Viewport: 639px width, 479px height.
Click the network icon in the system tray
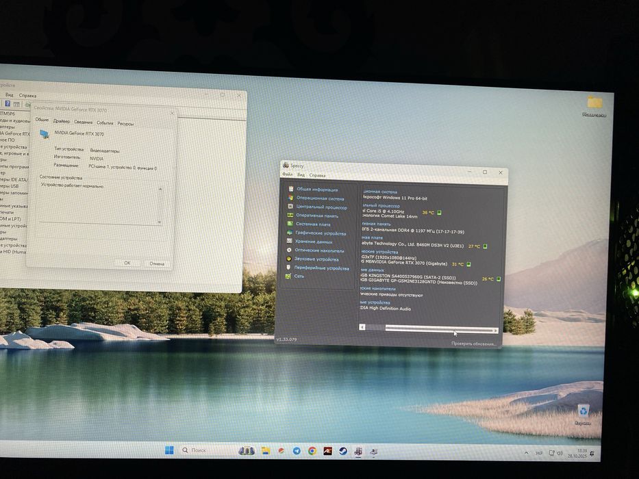[551, 453]
